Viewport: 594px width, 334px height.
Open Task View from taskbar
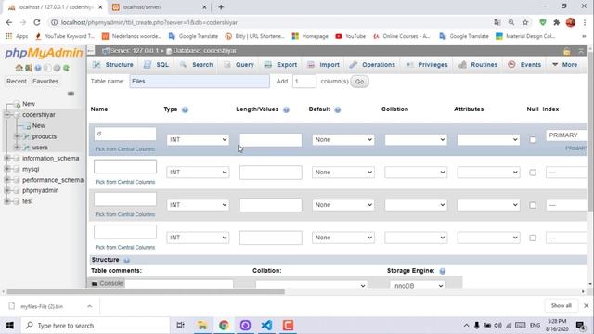tap(181, 326)
